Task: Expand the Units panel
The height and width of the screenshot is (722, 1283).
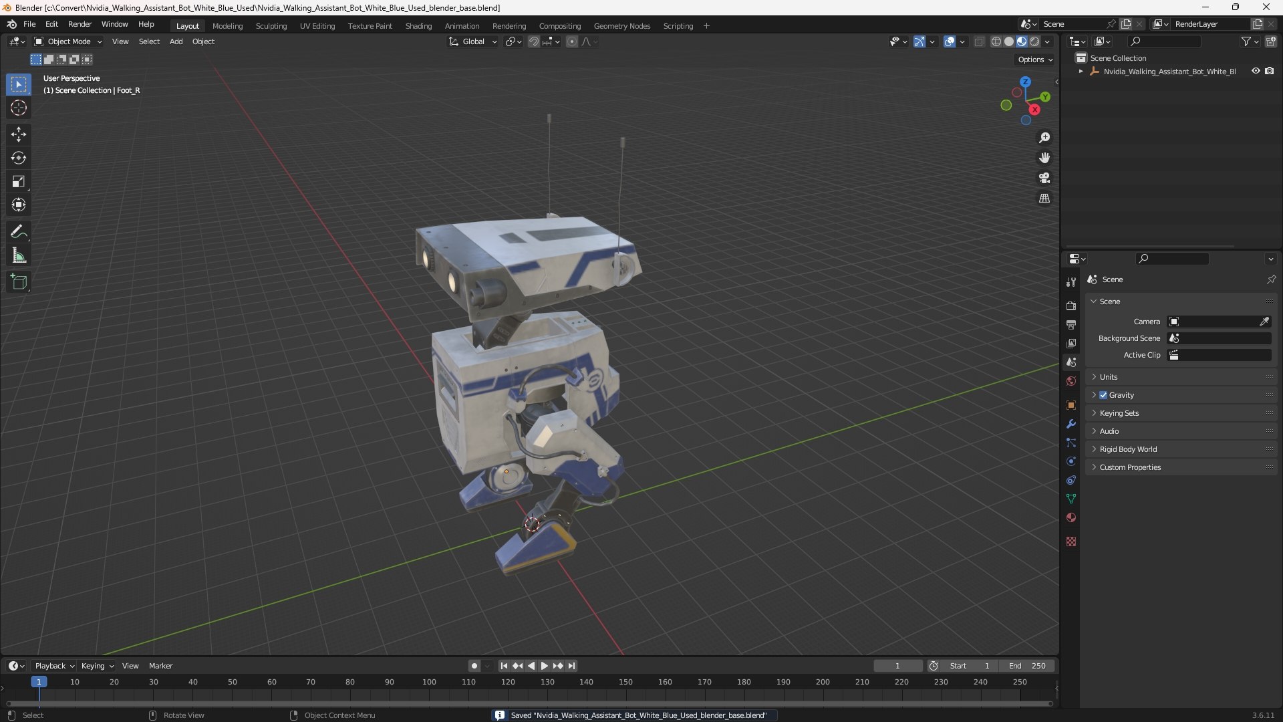Action: click(x=1181, y=377)
